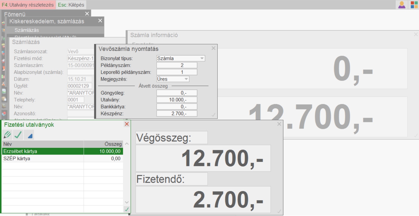Click the Számlasorozat field showing Vevő
Viewport: 419px width, 216px height.
[81, 51]
